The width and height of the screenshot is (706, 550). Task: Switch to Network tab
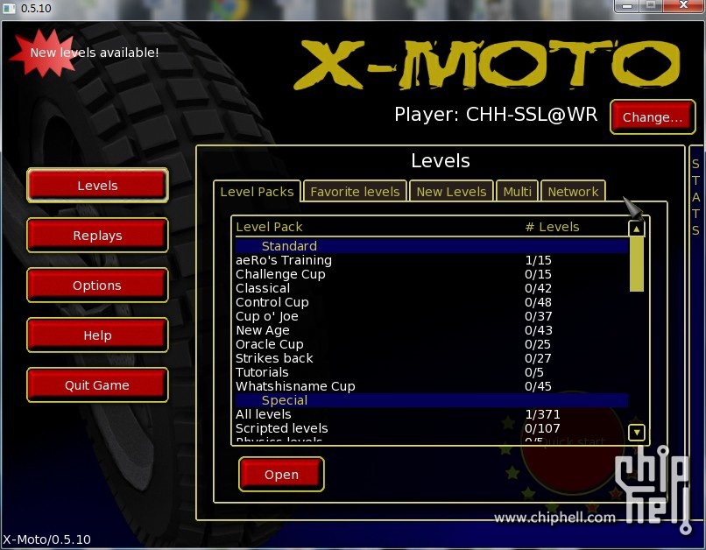point(573,192)
